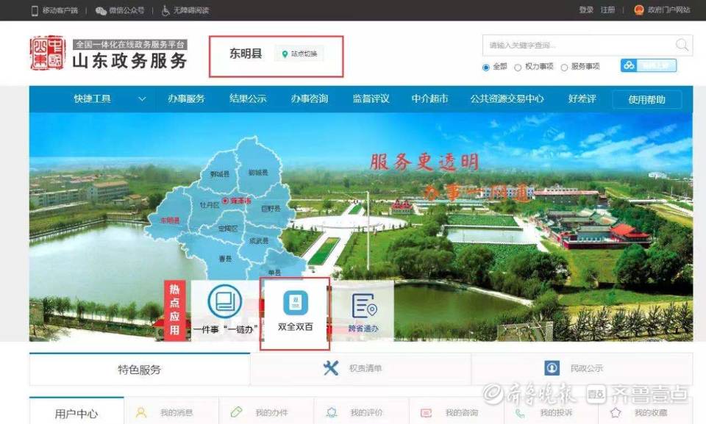Click the 我的办件 pencil icon
This screenshot has height=424, width=706.
[237, 412]
